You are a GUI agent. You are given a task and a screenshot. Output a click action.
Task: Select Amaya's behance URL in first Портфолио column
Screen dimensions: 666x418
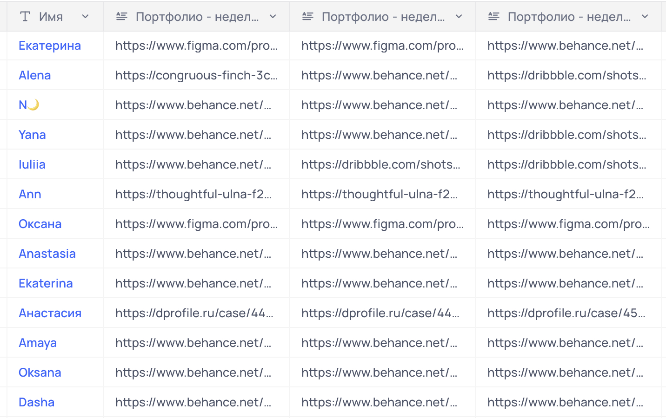click(197, 343)
